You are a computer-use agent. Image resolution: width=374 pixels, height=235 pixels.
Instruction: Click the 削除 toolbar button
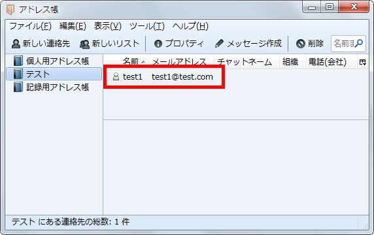coord(310,44)
